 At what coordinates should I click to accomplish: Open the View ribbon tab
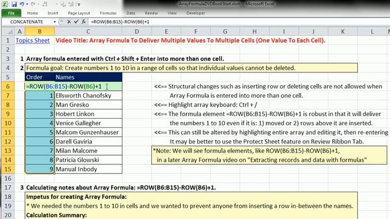click(172, 13)
